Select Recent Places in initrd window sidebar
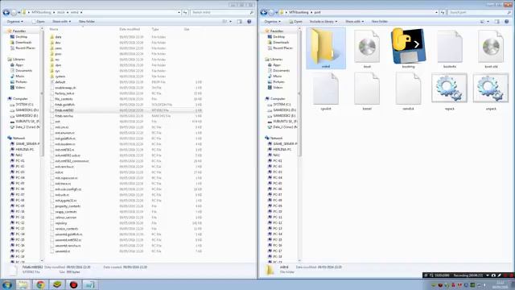The width and height of the screenshot is (515, 290). point(25,48)
